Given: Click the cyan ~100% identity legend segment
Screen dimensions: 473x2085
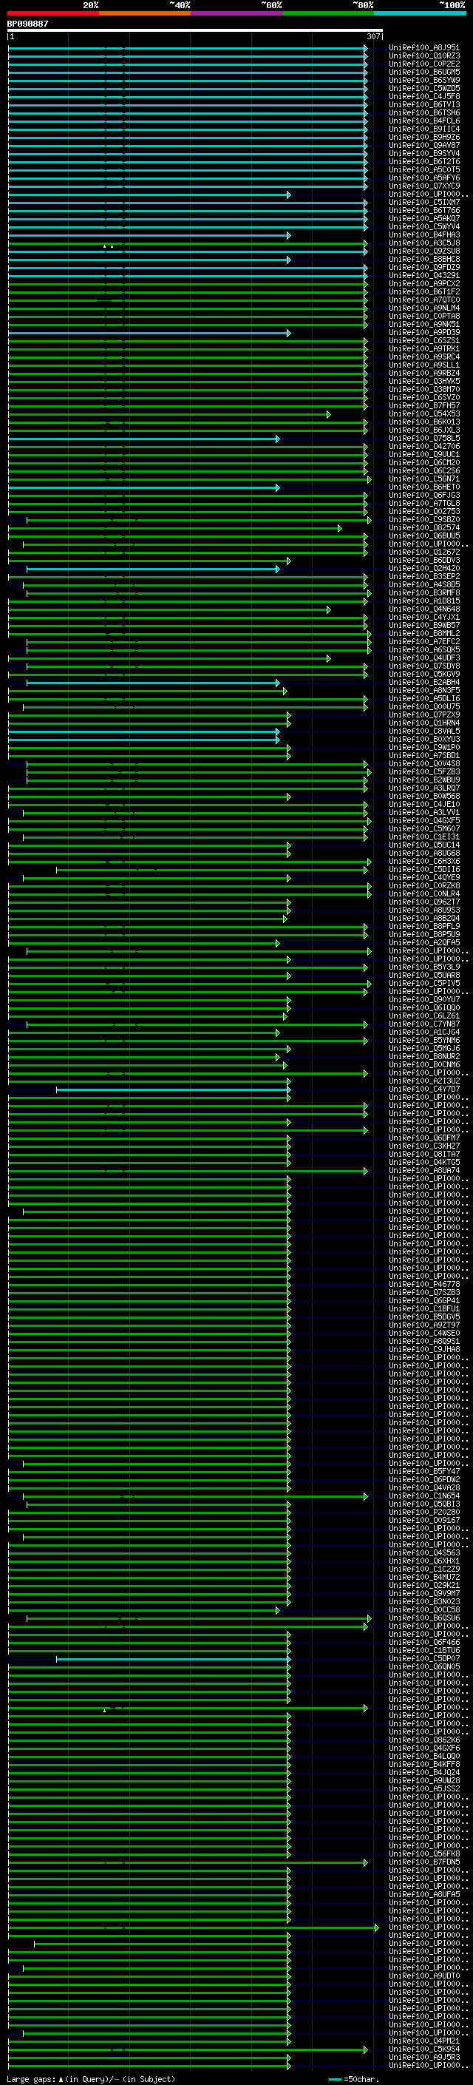Looking at the screenshot, I should [x=420, y=13].
